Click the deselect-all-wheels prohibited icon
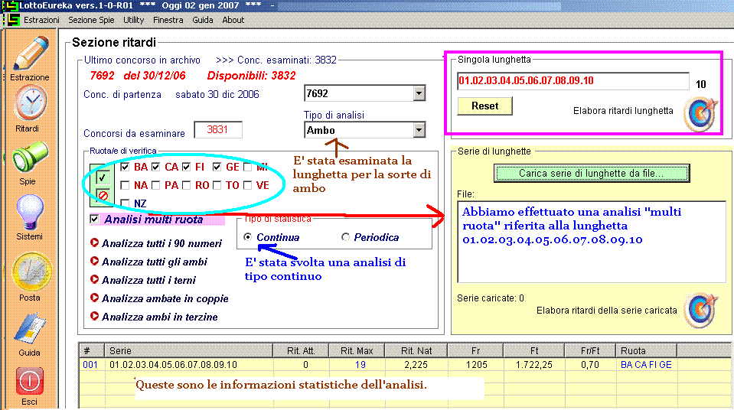The width and height of the screenshot is (734, 410). point(103,196)
